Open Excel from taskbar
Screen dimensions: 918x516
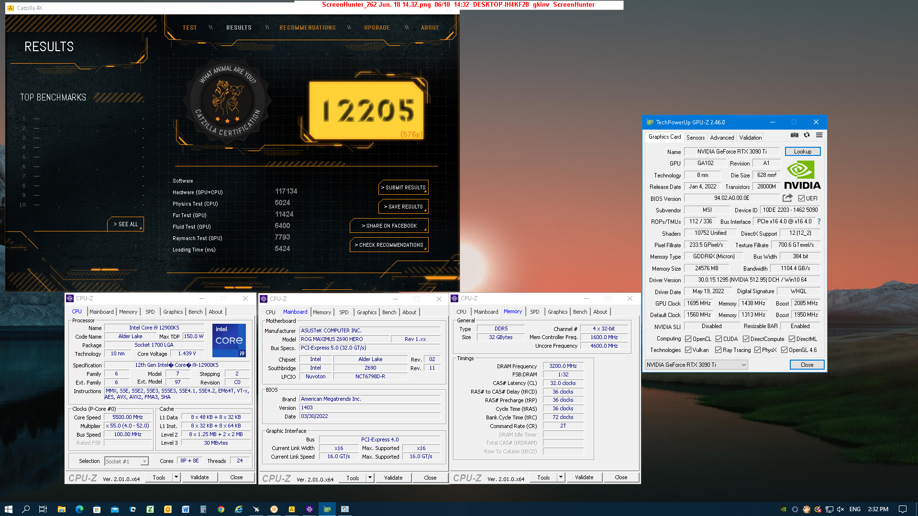(150, 509)
